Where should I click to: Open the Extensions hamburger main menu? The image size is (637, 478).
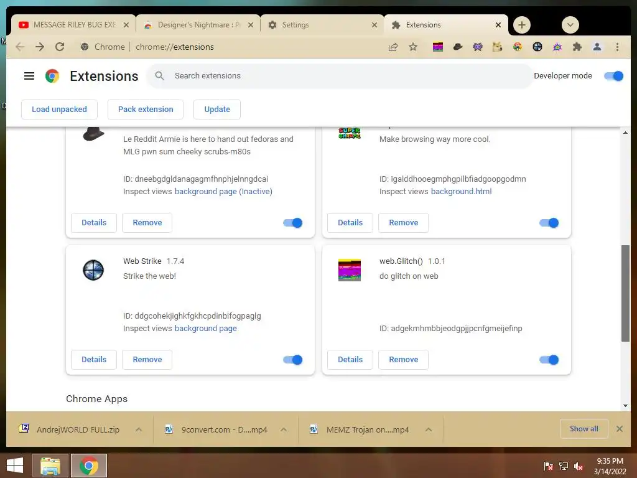[x=29, y=76]
